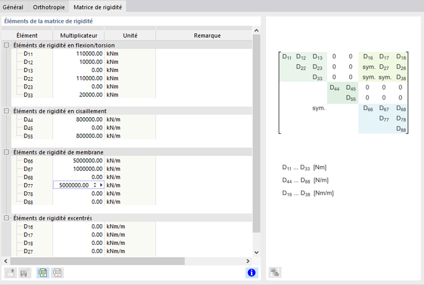Select the D13 multiplier cell
The image size is (424, 285).
tap(79, 70)
